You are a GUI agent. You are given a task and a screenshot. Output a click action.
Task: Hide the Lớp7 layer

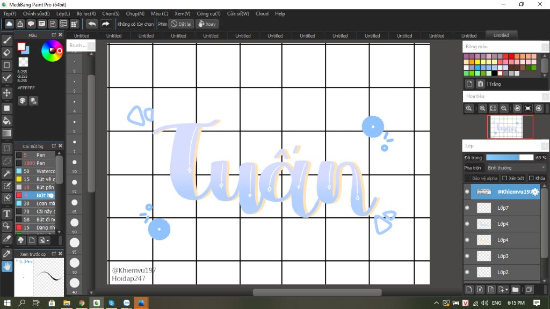point(467,208)
